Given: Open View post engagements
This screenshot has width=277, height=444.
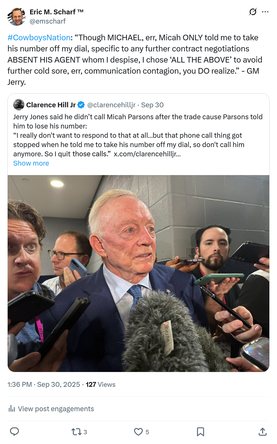Looking at the screenshot, I should click(x=51, y=409).
